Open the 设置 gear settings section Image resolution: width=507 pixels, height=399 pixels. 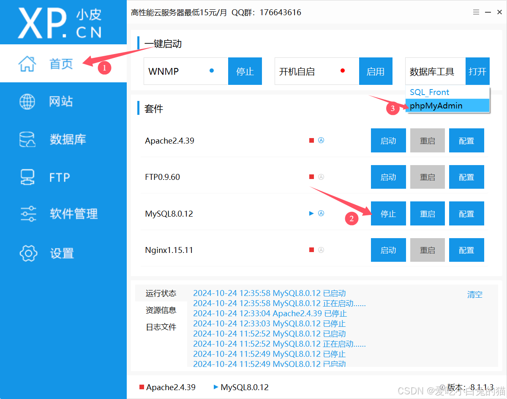pos(63,253)
